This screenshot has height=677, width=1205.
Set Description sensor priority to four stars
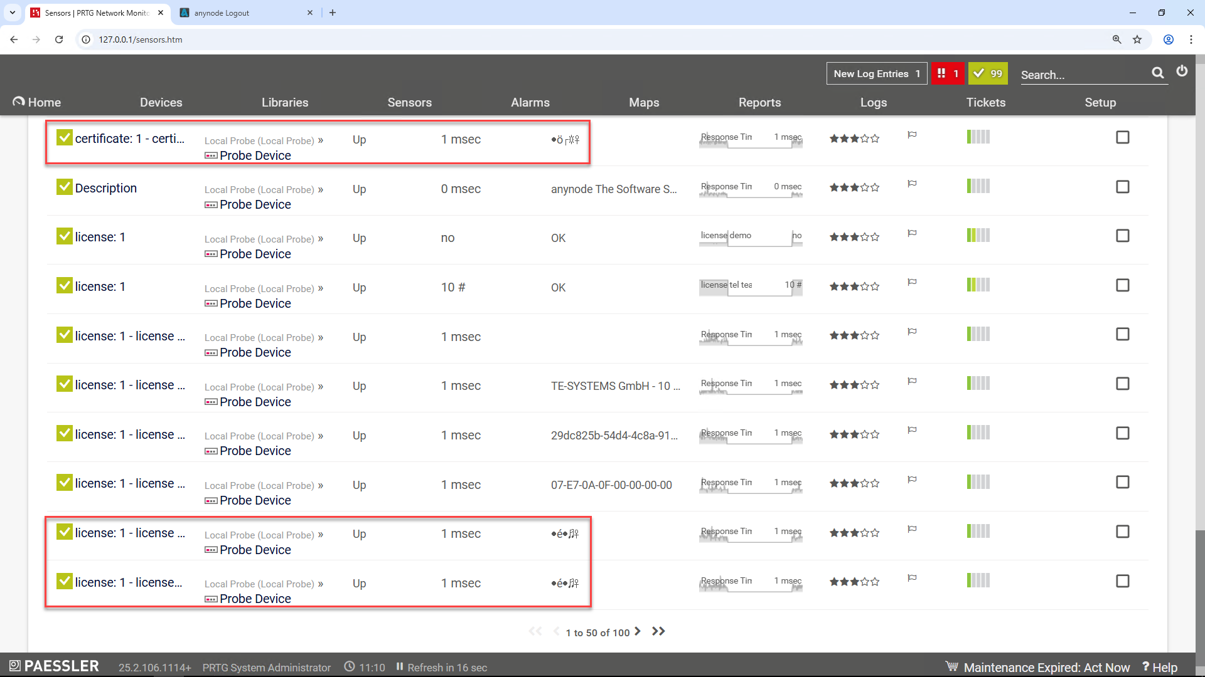(x=865, y=187)
